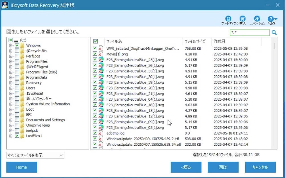Expand the PerfLogs tree node
The width and height of the screenshot is (285, 178).
coord(11,56)
